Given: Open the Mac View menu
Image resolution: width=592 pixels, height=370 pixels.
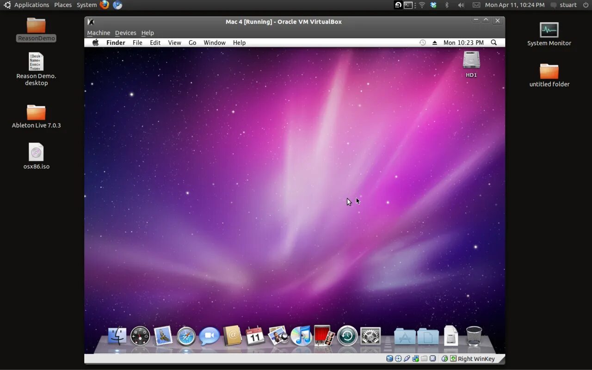Looking at the screenshot, I should (x=174, y=43).
